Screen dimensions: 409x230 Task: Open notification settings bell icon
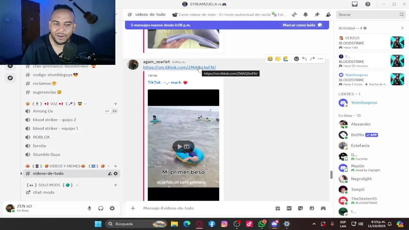coord(305,15)
